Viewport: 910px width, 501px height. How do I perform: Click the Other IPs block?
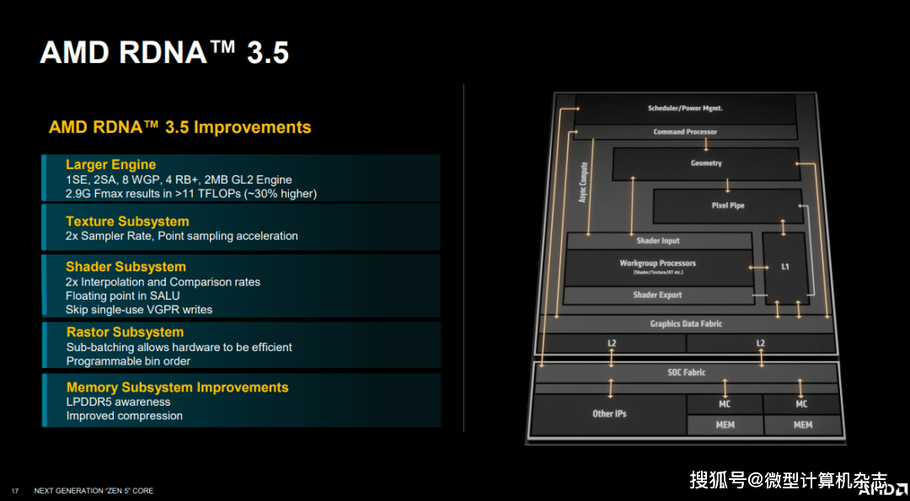(609, 414)
